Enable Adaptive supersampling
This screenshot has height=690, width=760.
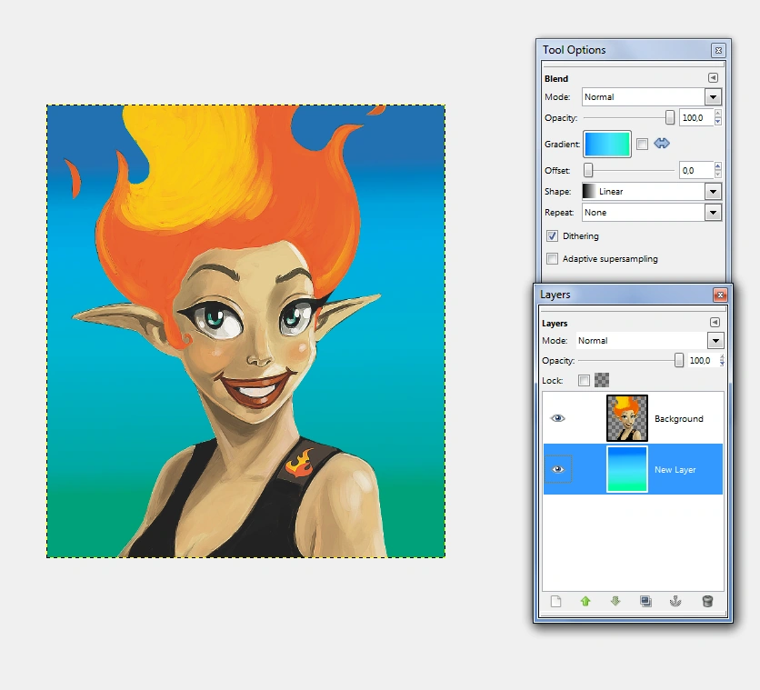[x=552, y=259]
